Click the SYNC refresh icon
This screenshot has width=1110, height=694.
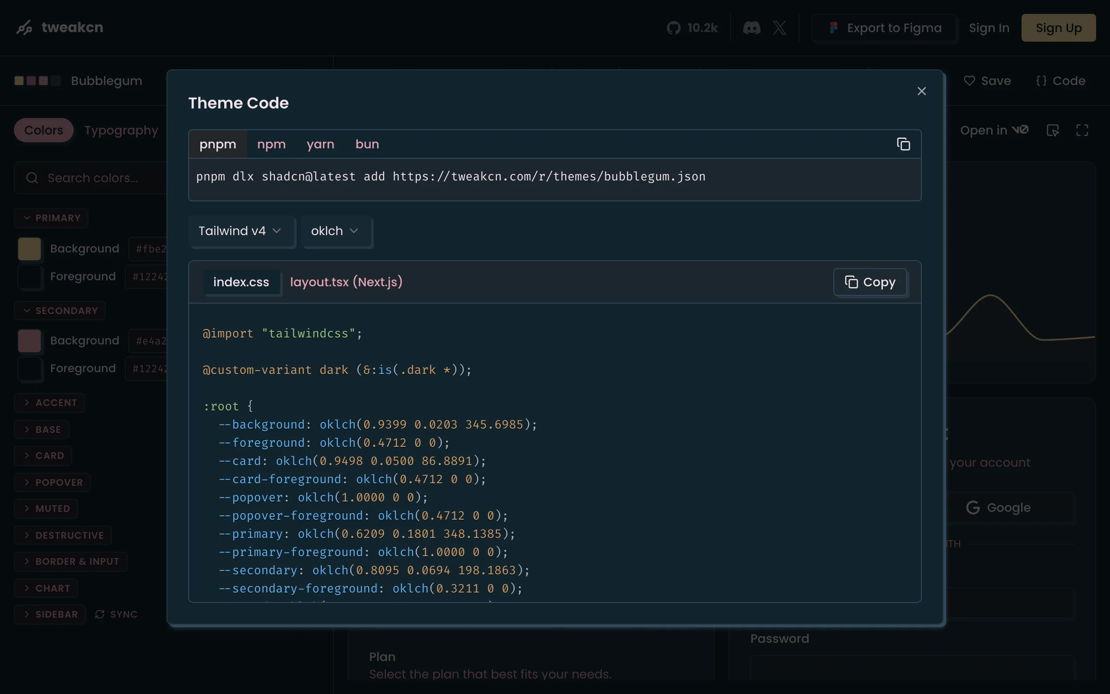point(100,614)
